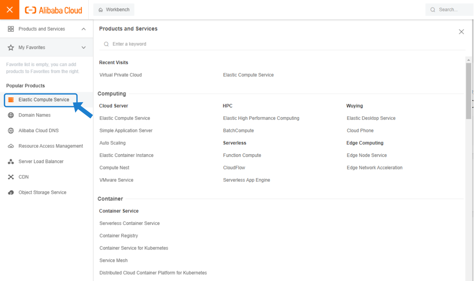Click the orange close menu X icon
This screenshot has width=474, height=281.
pyautogui.click(x=10, y=10)
